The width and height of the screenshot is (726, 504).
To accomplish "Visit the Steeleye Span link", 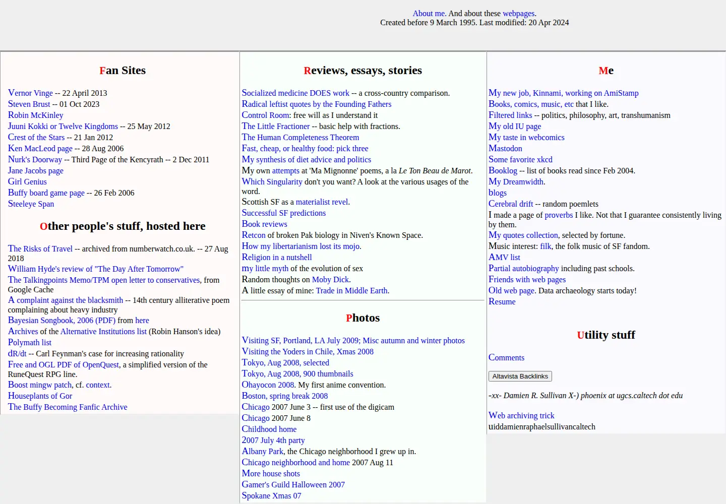I will click(x=31, y=204).
